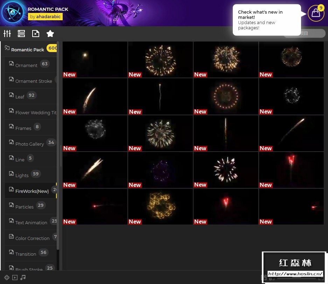Select the ring of orange-red dots firework

(x=226, y=96)
